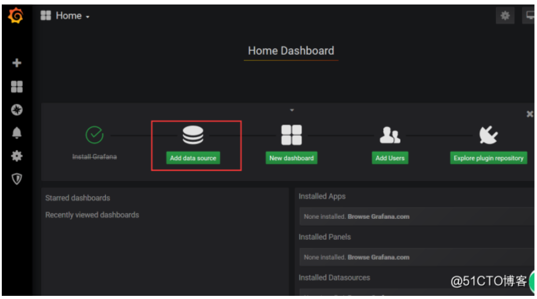
Task: Click the Grafana logo in the sidebar
Action: [x=16, y=16]
